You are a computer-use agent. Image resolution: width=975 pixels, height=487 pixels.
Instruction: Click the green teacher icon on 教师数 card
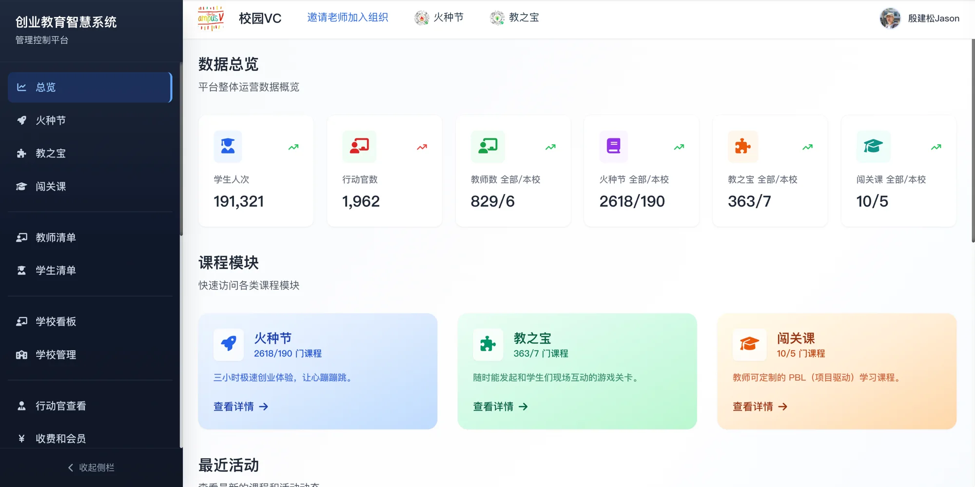pyautogui.click(x=488, y=146)
